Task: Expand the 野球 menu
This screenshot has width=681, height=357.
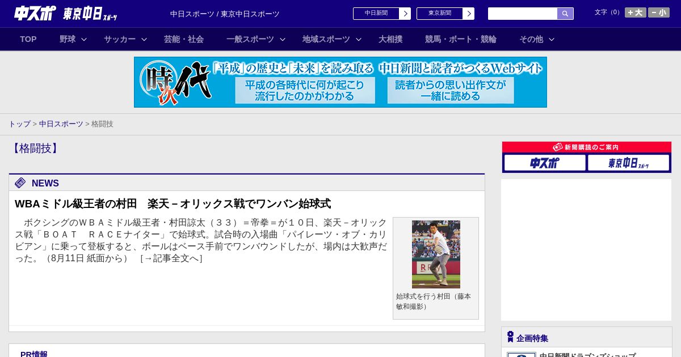Action: pos(73,39)
